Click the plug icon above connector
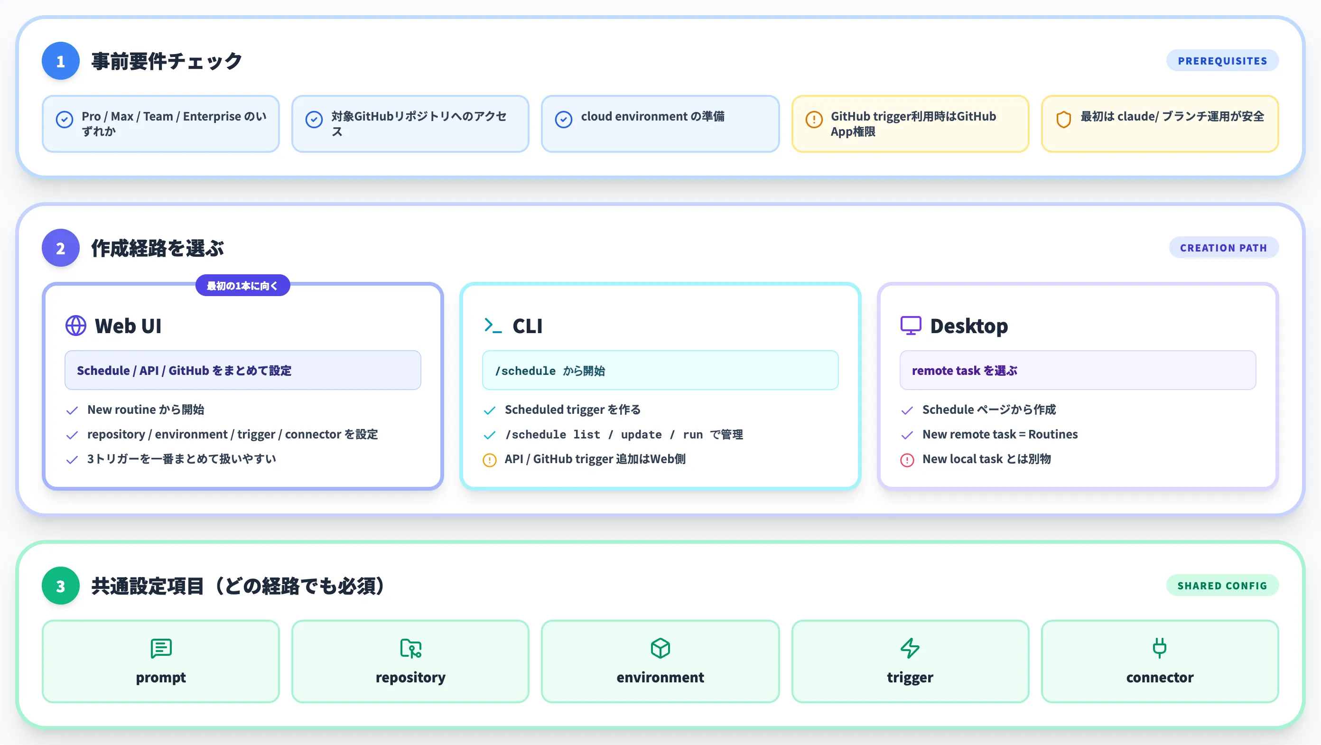Screen dimensions: 1321x745 (x=1160, y=648)
